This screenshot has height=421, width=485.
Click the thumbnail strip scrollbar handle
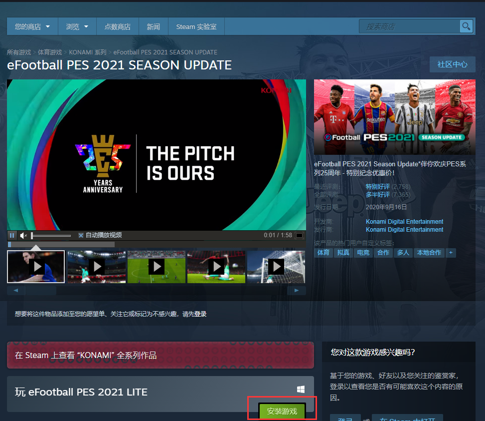point(41,291)
